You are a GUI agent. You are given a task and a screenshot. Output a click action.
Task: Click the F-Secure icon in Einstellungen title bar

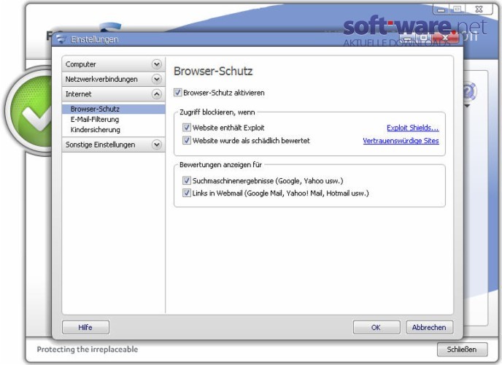point(61,39)
